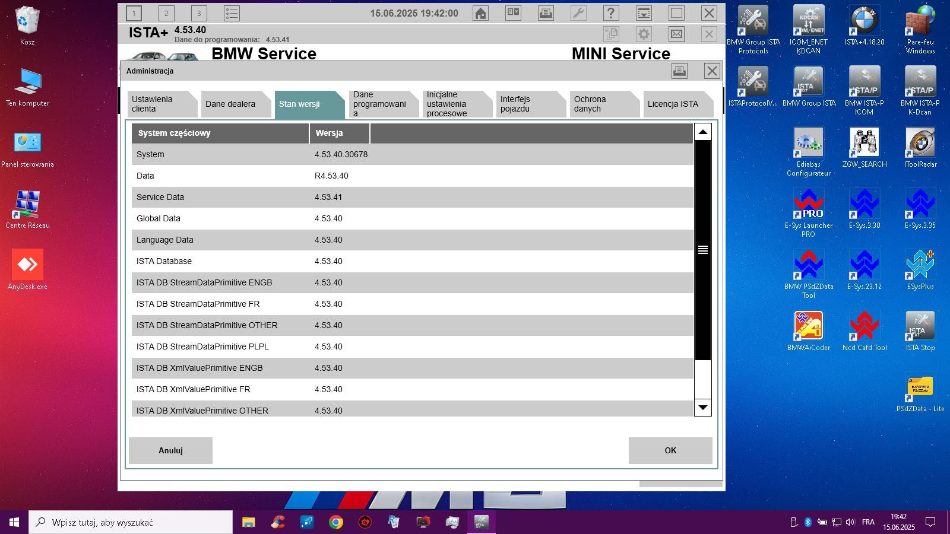Click System version 4.53.40.30678
The width and height of the screenshot is (950, 534).
[341, 154]
